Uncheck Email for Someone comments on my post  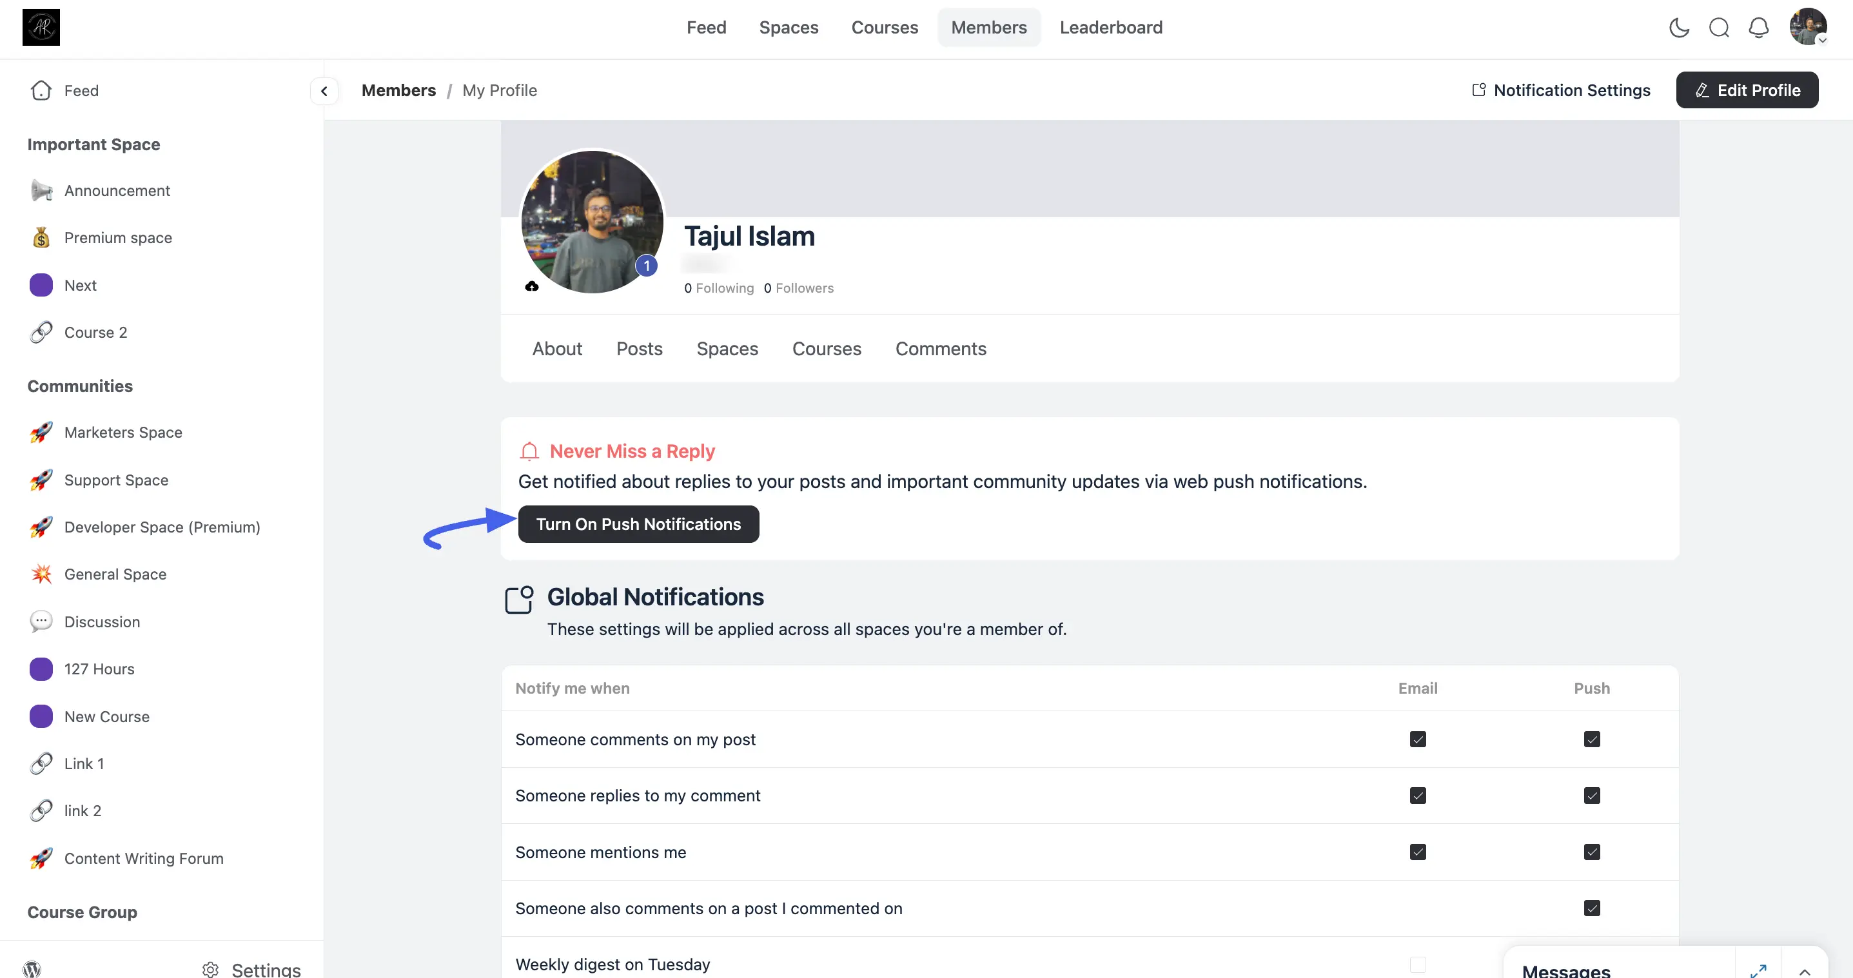pyautogui.click(x=1418, y=739)
